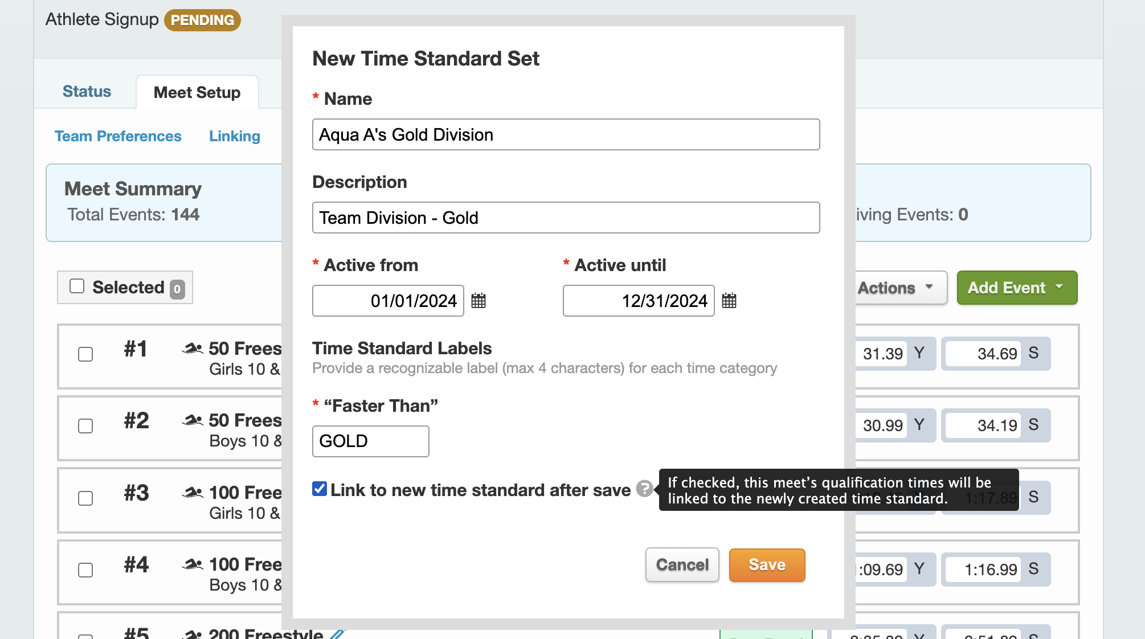The height and width of the screenshot is (639, 1145).
Task: Cancel the New Time Standard Set dialog
Action: point(682,565)
